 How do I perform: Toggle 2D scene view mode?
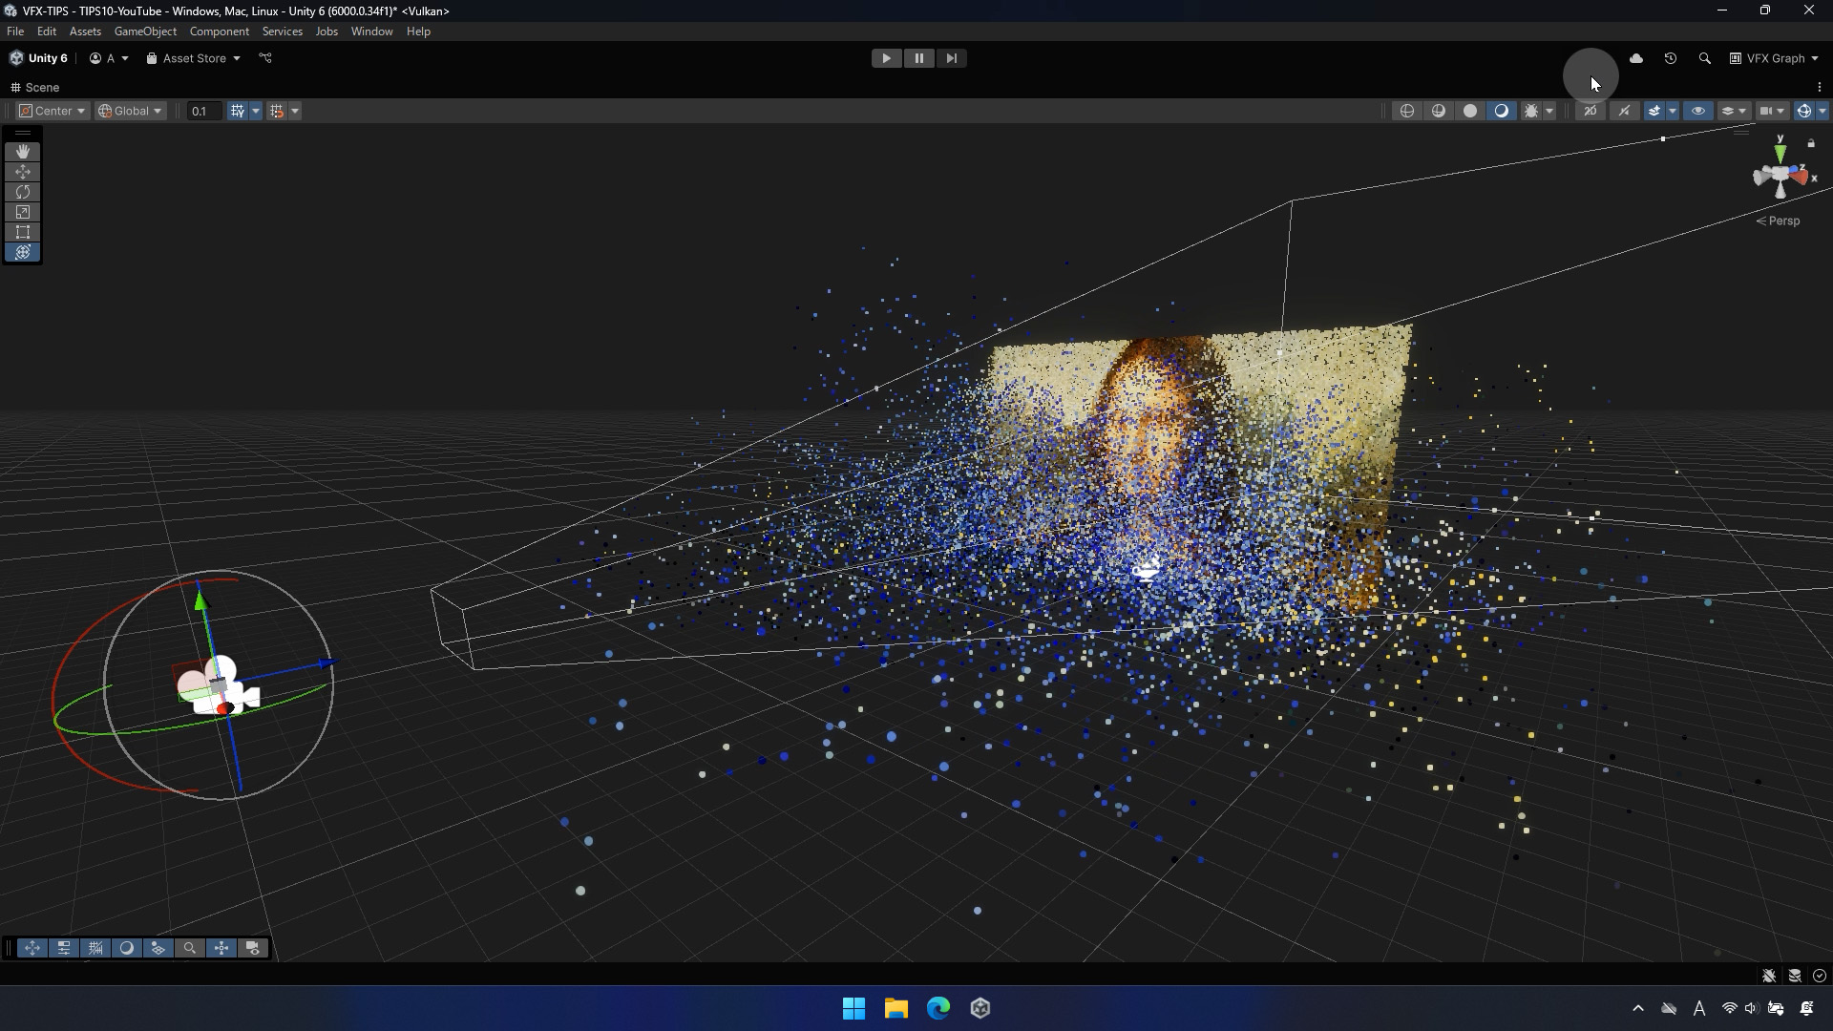[1591, 111]
